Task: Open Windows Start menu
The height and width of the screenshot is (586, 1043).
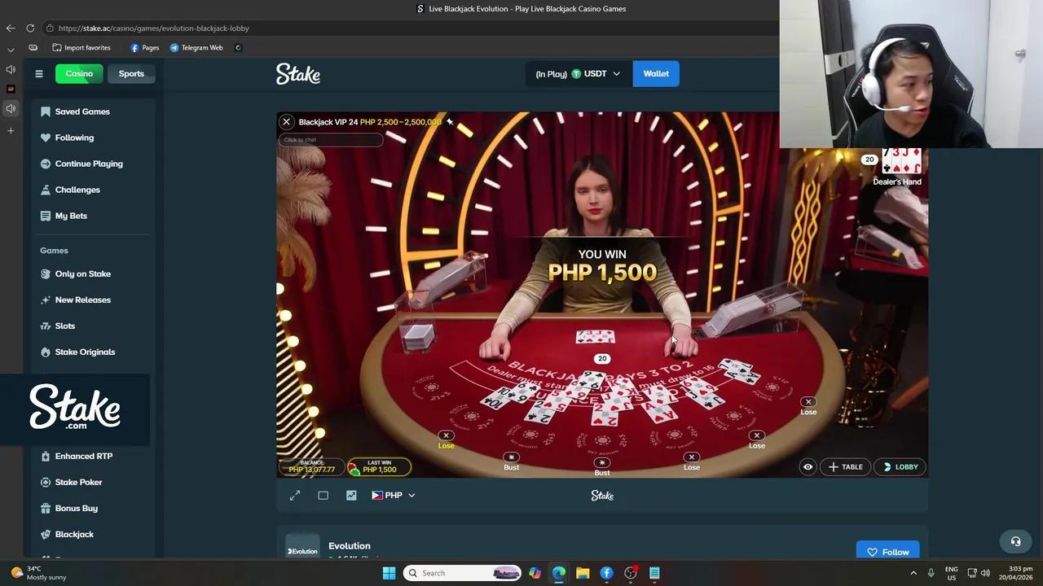Action: coord(389,573)
